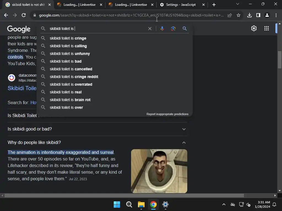Open Google quick settings gear
This screenshot has height=211, width=282.
click(x=254, y=28)
